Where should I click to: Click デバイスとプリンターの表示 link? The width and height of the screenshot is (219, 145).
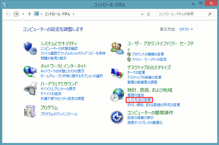point(58,89)
